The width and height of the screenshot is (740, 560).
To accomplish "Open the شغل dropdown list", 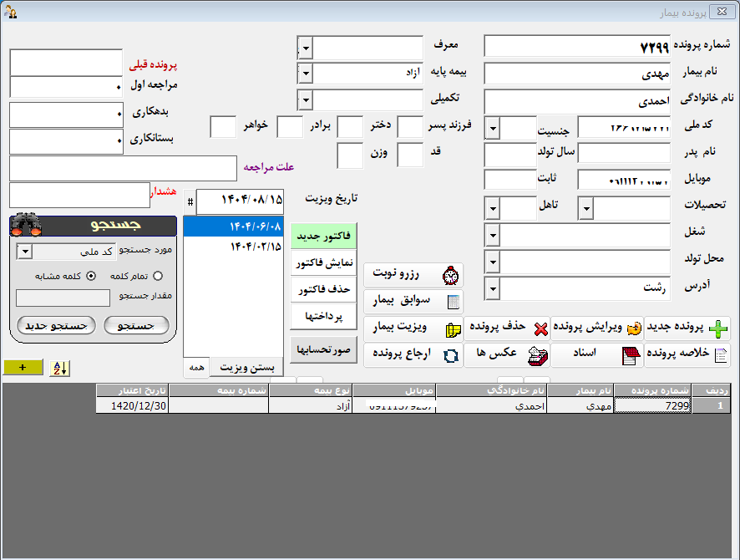I will 492,236.
